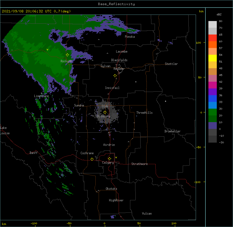
Task: Click the Banff label
Action: 34,153
